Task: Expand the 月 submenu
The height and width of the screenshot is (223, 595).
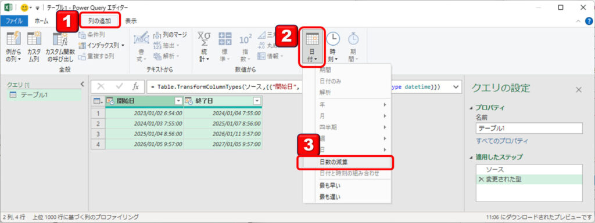Action: pyautogui.click(x=347, y=116)
